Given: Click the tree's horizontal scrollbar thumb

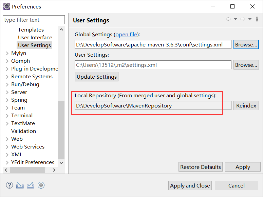Looking at the screenshot, I should tap(27, 170).
